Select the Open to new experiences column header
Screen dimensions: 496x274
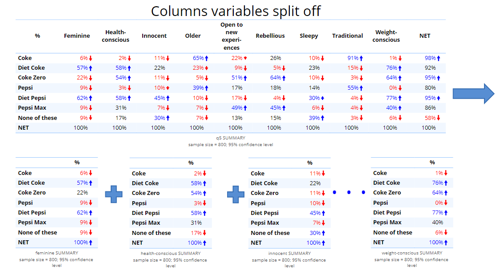[232, 36]
